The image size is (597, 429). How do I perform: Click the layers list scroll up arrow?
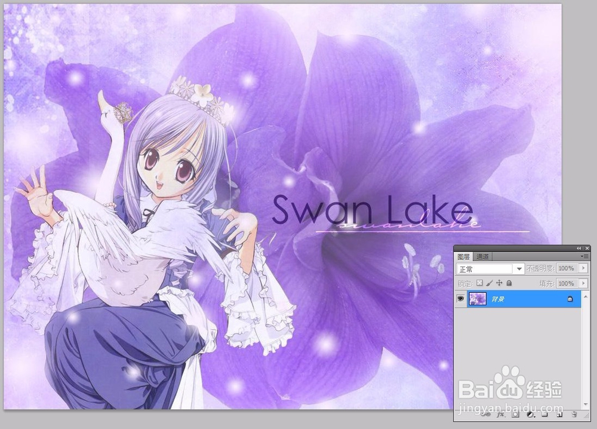point(585,296)
